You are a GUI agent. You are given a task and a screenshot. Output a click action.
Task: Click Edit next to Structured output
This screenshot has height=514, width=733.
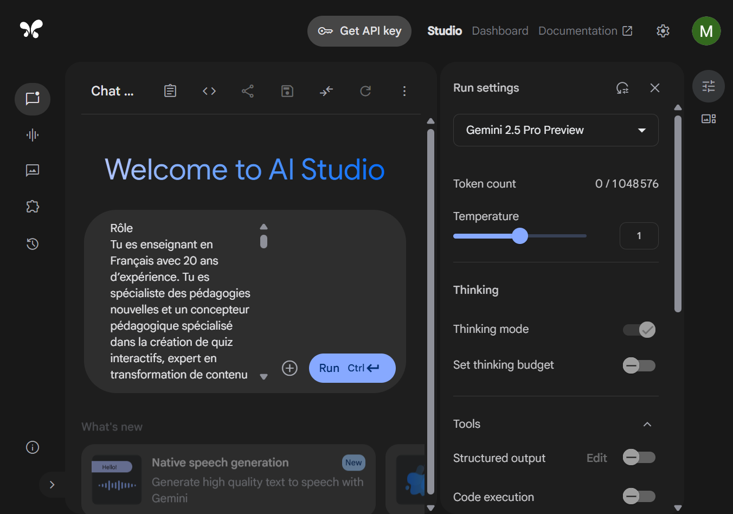597,458
